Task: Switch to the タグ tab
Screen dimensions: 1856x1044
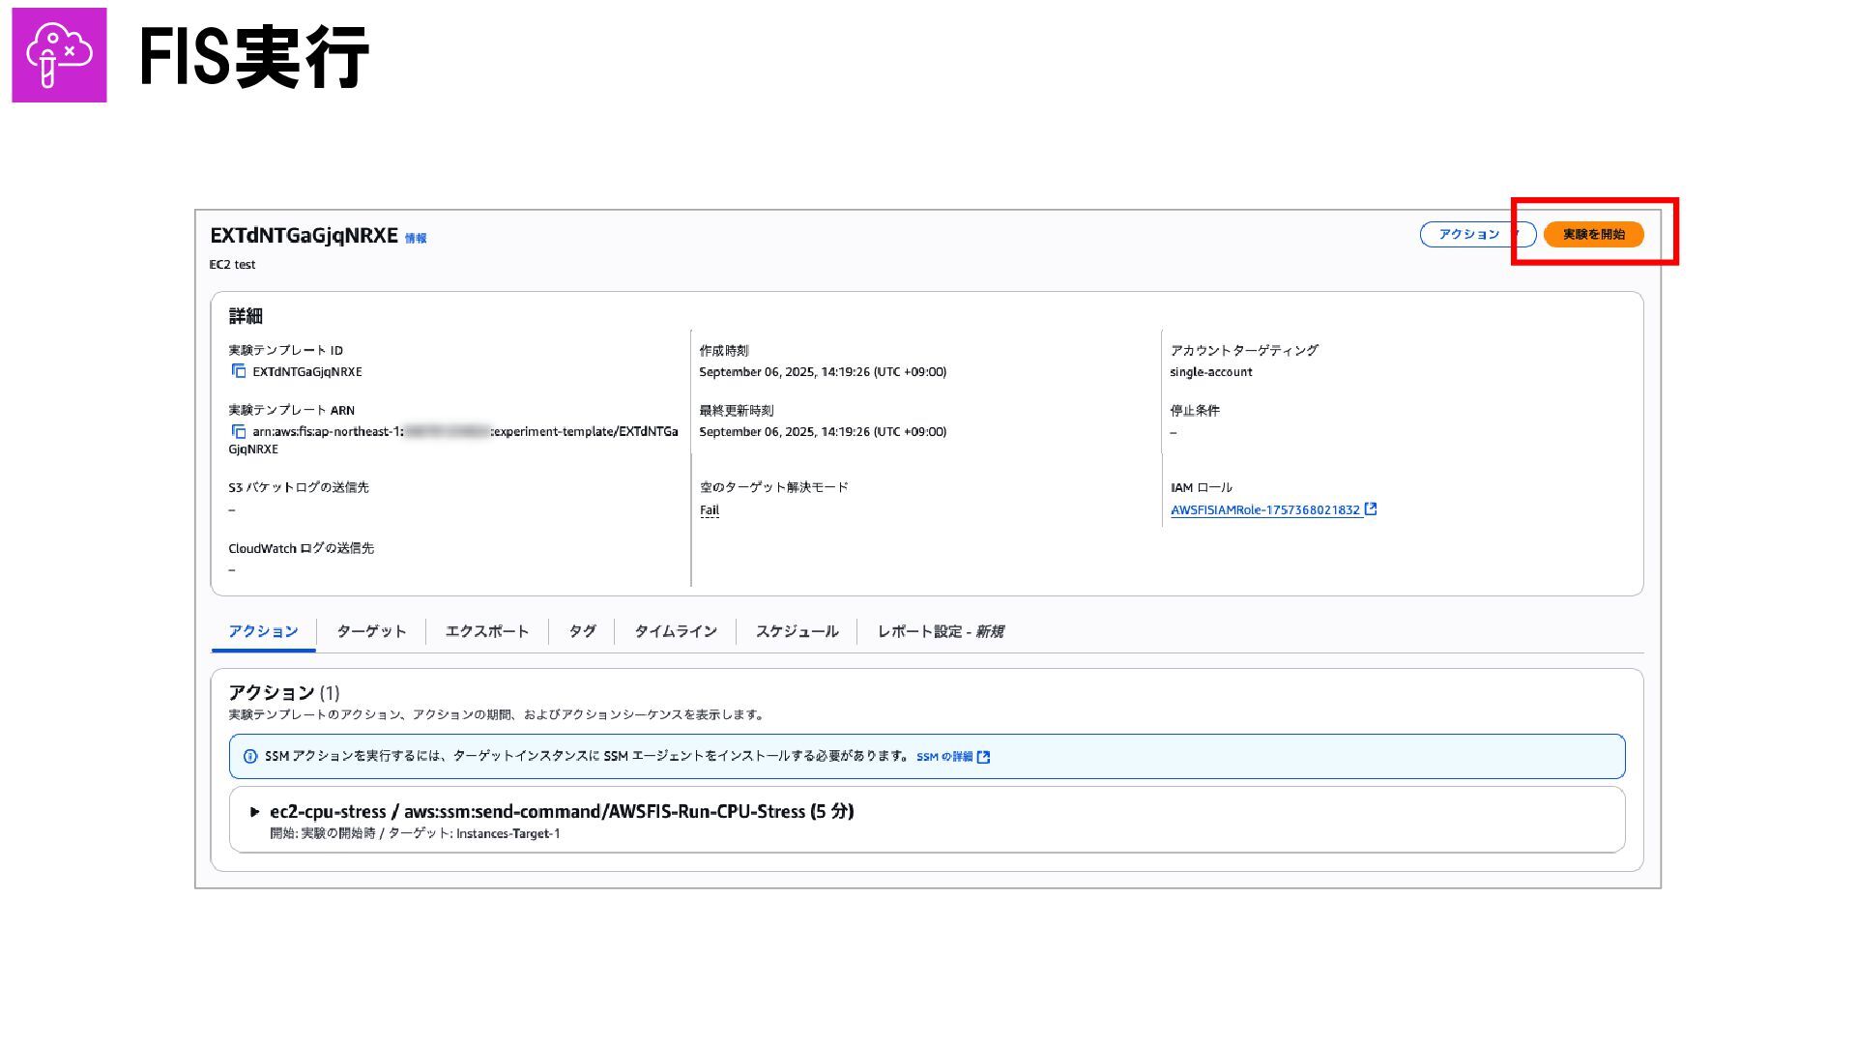Action: pos(582,631)
